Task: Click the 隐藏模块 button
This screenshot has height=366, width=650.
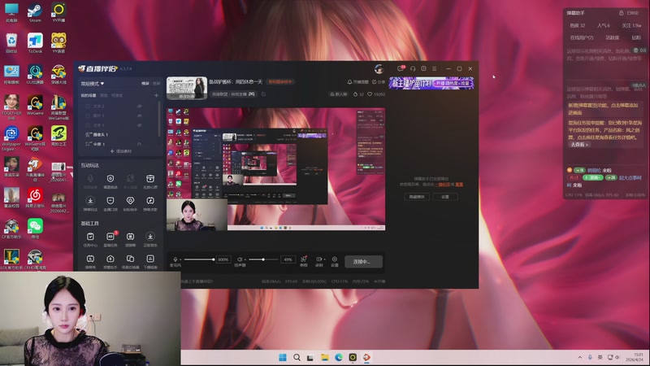Action: (x=417, y=197)
